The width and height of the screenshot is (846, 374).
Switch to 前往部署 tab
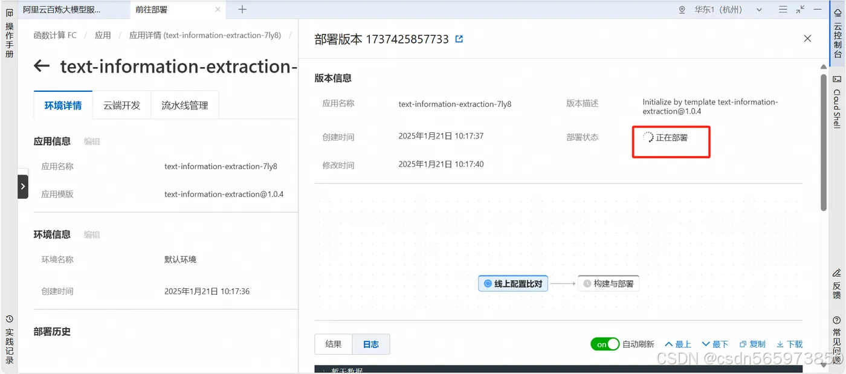152,10
